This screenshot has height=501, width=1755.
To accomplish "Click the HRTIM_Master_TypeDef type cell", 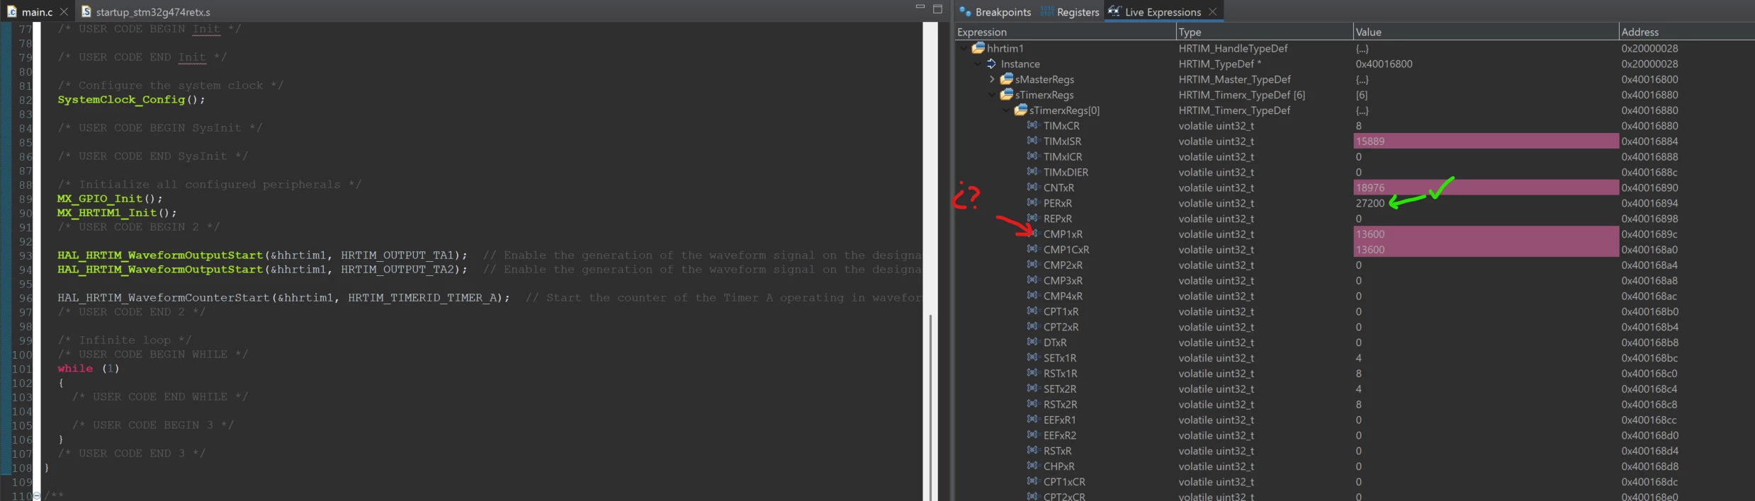I will 1234,79.
